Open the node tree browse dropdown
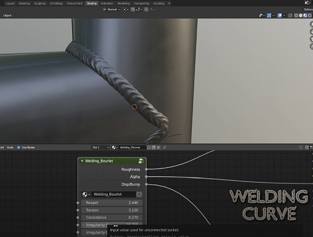The height and width of the screenshot is (237, 313). 85,194
